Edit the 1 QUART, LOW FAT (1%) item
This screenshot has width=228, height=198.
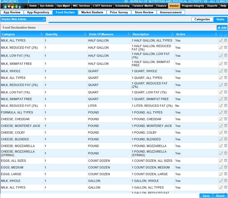coord(221,92)
